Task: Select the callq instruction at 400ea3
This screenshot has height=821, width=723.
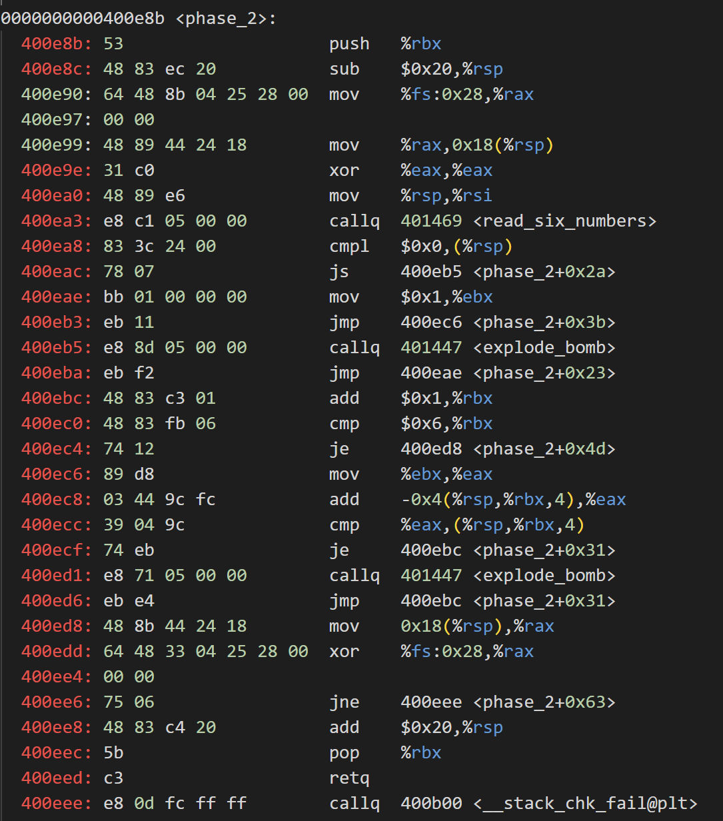Action: [355, 221]
